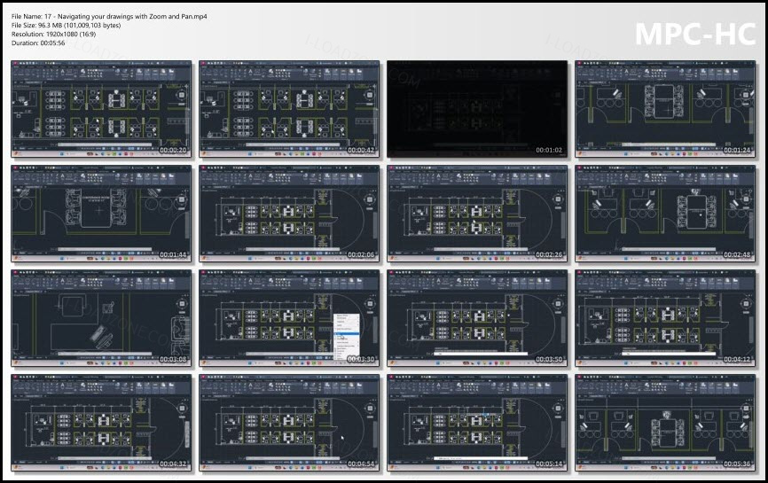768x483 pixels.
Task: Select the thumbnail at 00:03:50
Action: [x=477, y=318]
